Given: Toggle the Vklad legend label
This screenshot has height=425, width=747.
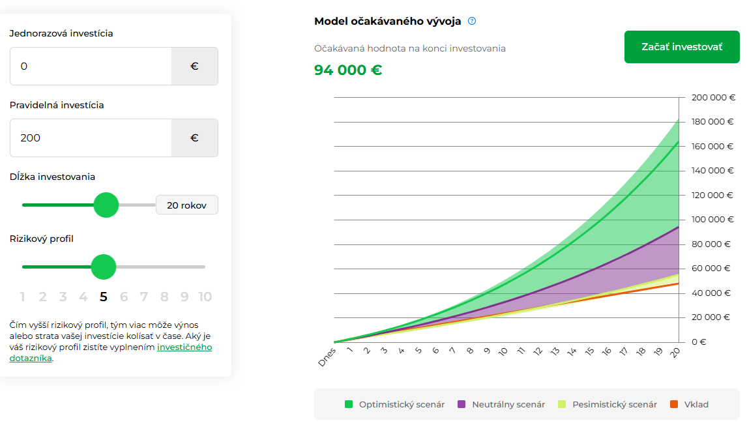Looking at the screenshot, I should coord(696,404).
